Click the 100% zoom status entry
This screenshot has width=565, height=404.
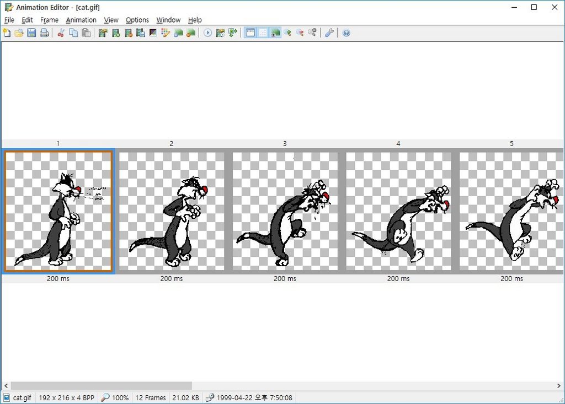pos(115,397)
